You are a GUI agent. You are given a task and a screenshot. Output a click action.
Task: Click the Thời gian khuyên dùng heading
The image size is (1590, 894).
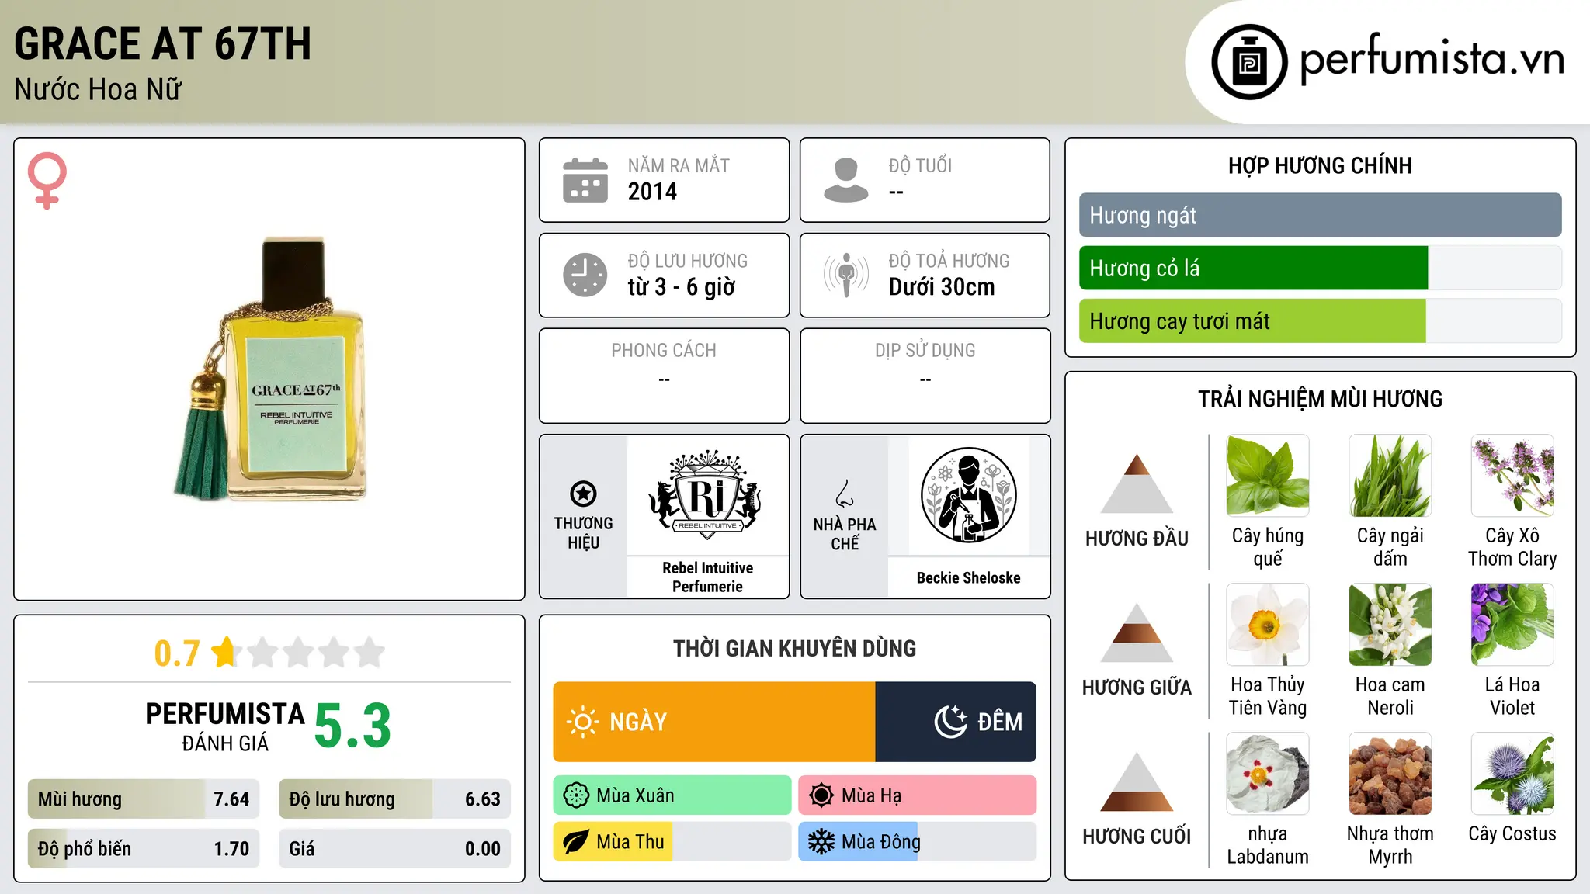coord(794,648)
